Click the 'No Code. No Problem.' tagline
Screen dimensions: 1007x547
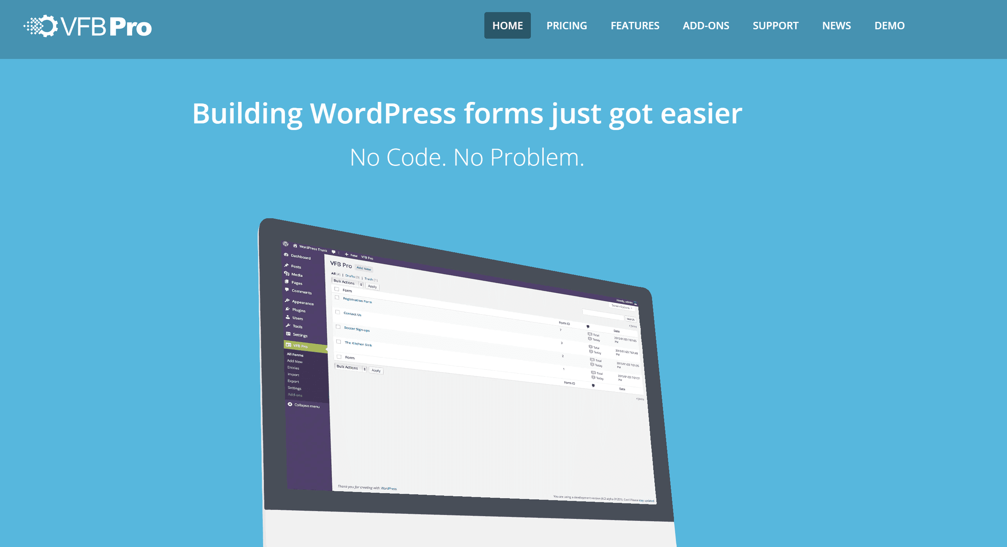click(x=467, y=157)
